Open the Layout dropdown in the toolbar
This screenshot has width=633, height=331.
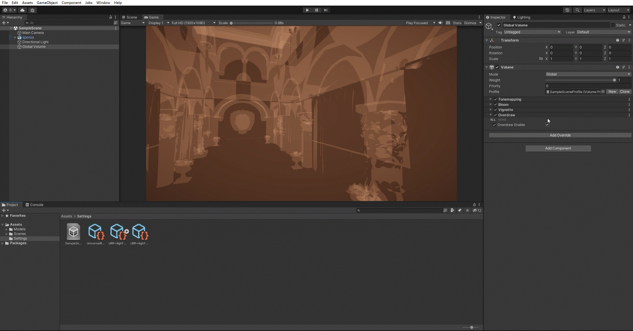click(x=618, y=10)
